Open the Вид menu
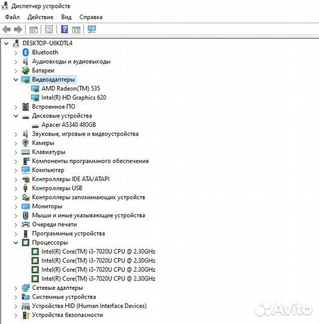The height and width of the screenshot is (324, 319). pos(67,17)
